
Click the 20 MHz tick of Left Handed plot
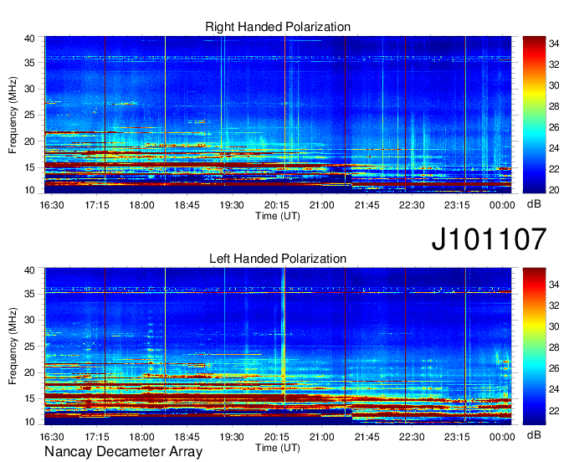(29, 372)
